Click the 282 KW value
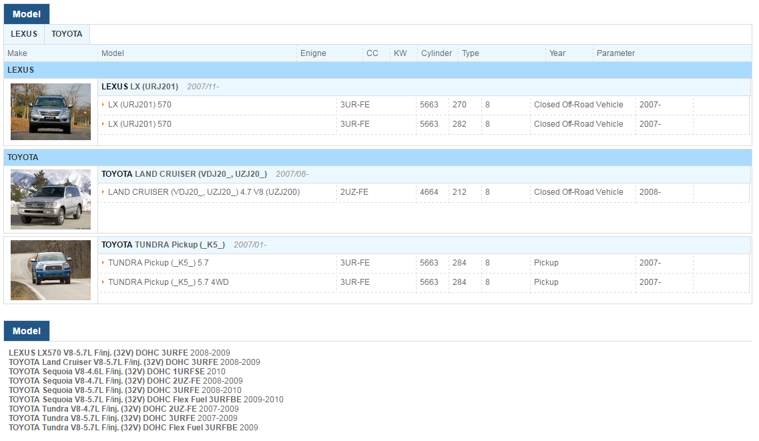Image resolution: width=759 pixels, height=441 pixels. pos(459,124)
